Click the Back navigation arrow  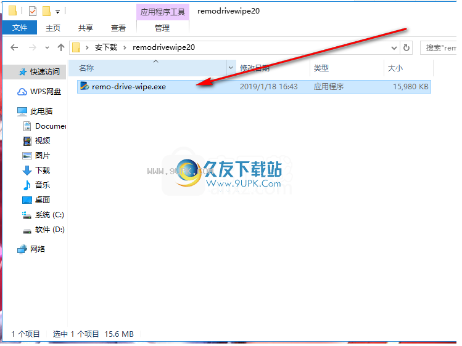(14, 47)
